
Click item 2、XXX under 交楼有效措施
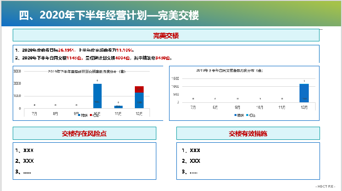pos(191,161)
